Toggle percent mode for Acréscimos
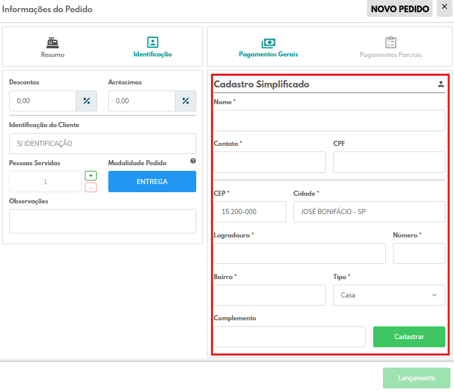This screenshot has width=454, height=392. pyautogui.click(x=186, y=101)
